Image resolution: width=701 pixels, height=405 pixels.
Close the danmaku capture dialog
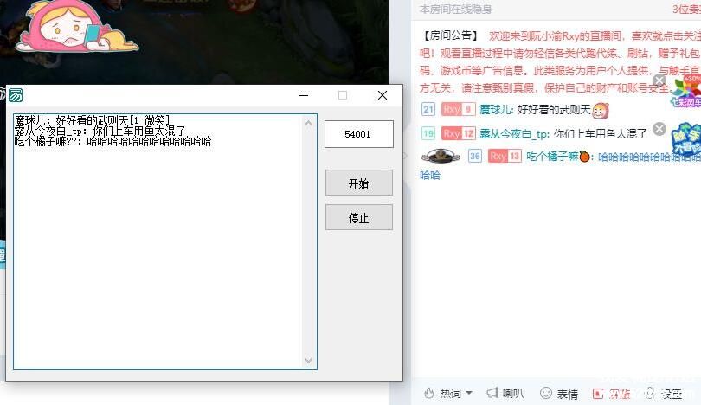click(x=383, y=95)
